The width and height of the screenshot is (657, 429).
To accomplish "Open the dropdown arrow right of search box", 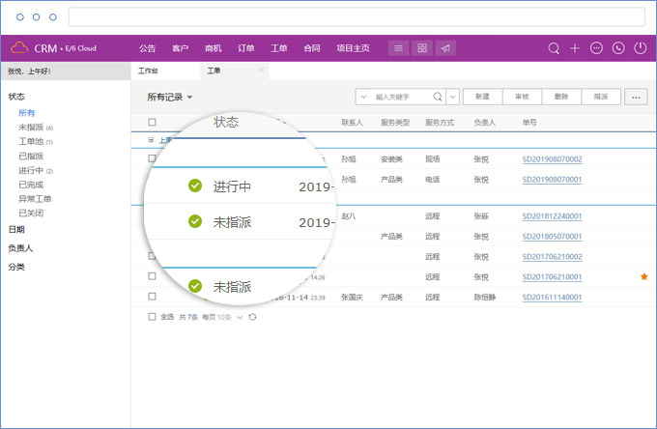I will [x=452, y=97].
